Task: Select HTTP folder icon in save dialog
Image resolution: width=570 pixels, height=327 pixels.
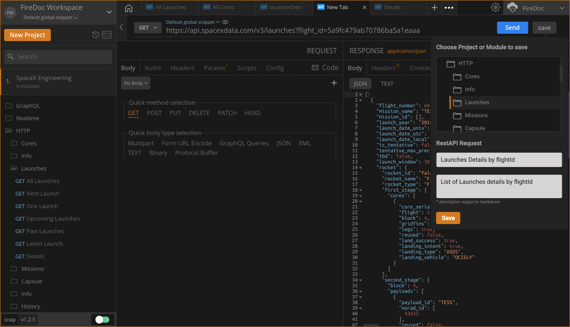Action: coord(451,64)
